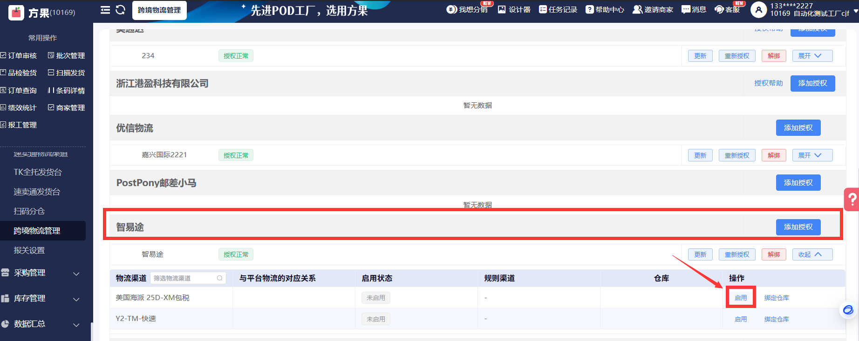Click the search icon in the 筛选物流渠道 filter

pos(219,278)
